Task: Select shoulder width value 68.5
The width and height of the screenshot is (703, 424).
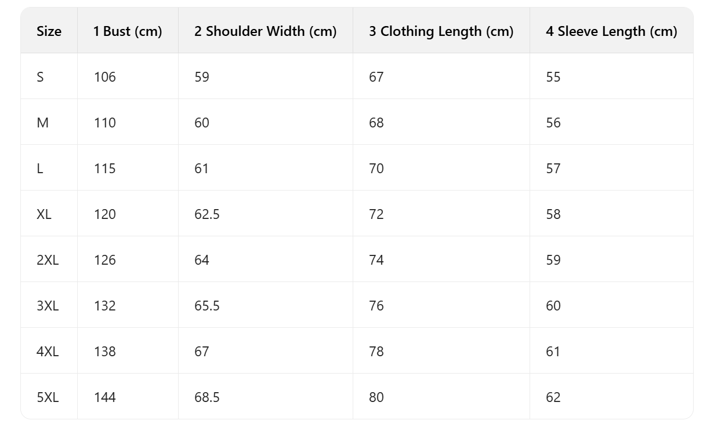Action: coord(207,397)
